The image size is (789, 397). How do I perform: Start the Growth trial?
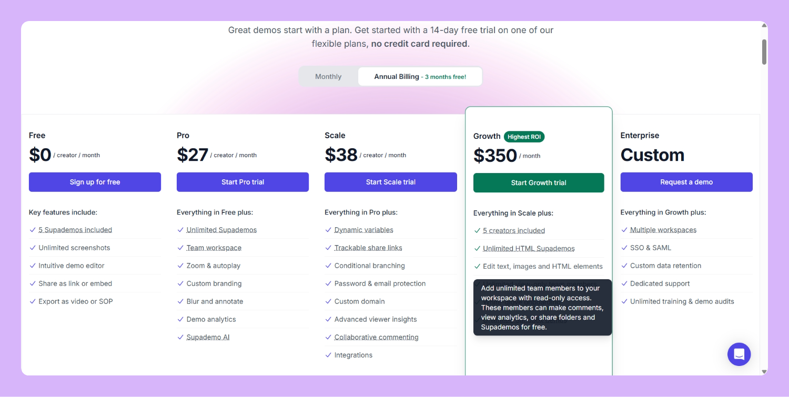[539, 183]
